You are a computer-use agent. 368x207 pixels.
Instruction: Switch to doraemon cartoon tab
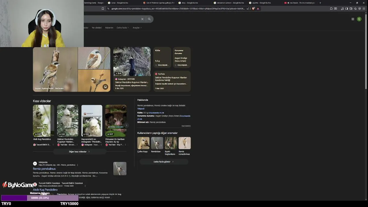click(229, 3)
